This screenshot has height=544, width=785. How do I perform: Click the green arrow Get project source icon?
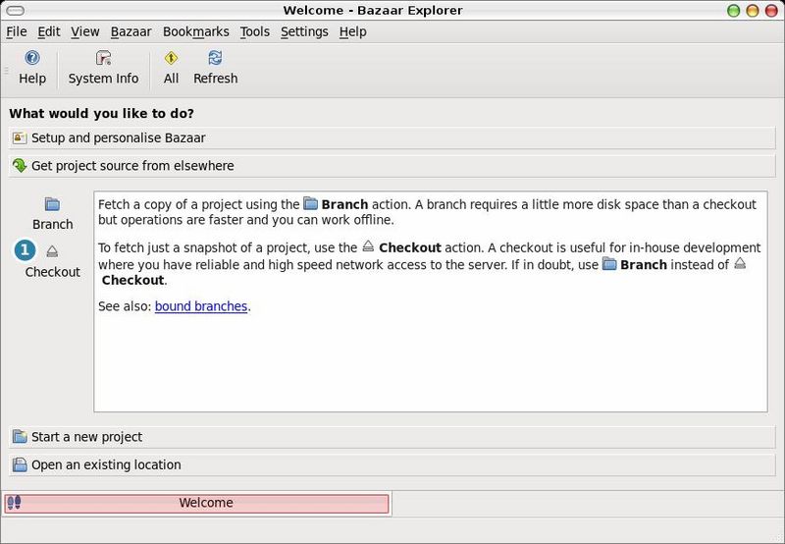tap(20, 165)
